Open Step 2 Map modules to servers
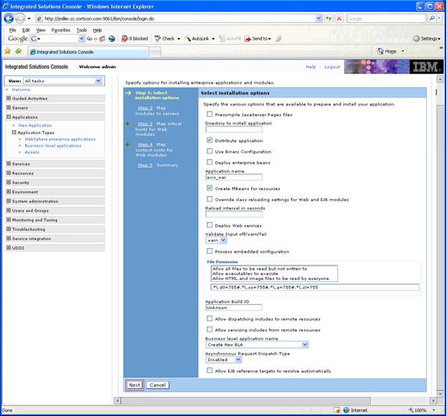Screen dimensions: 447x416 coord(145,108)
